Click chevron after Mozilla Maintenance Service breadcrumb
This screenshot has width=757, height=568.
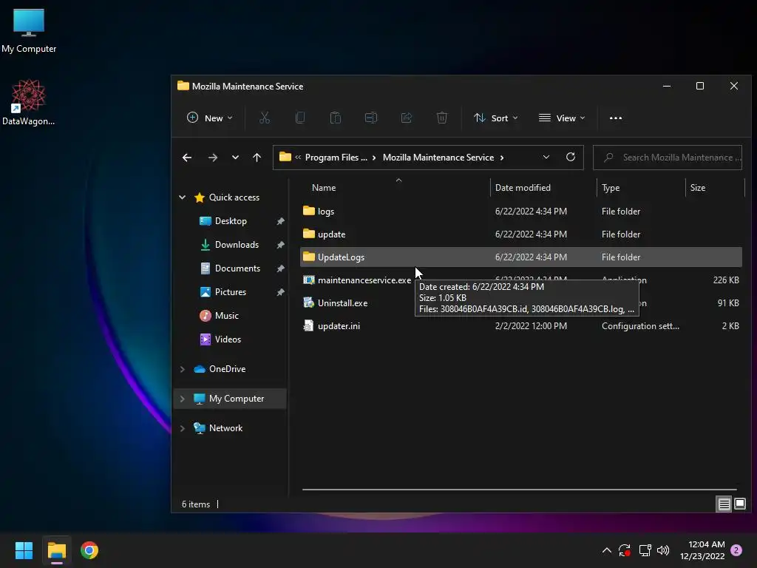click(502, 158)
